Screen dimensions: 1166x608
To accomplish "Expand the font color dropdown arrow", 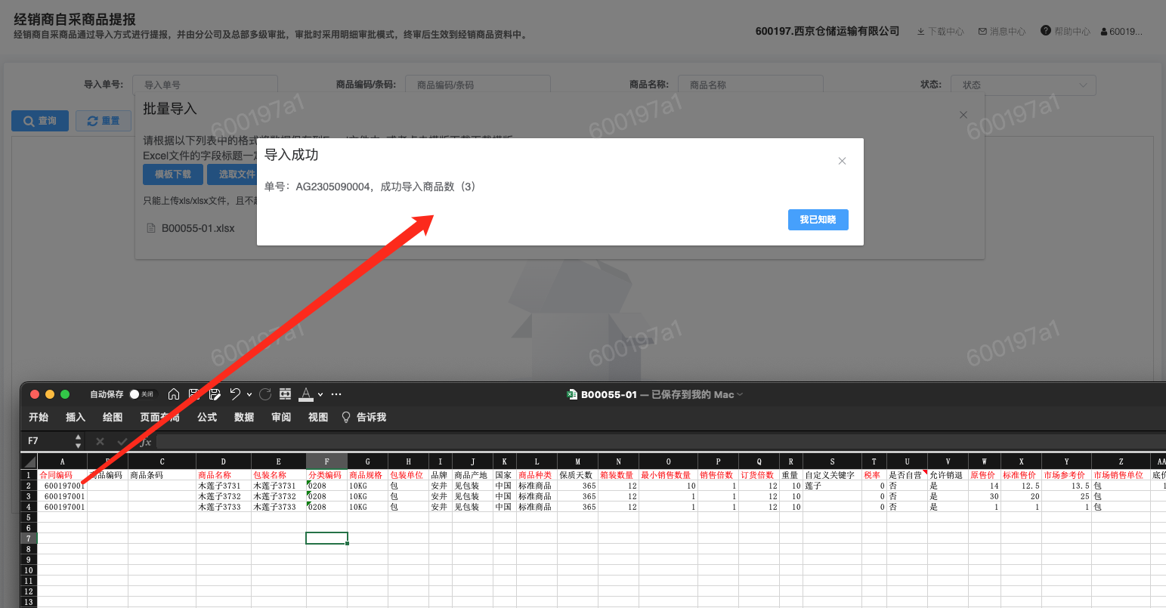I will tap(320, 394).
